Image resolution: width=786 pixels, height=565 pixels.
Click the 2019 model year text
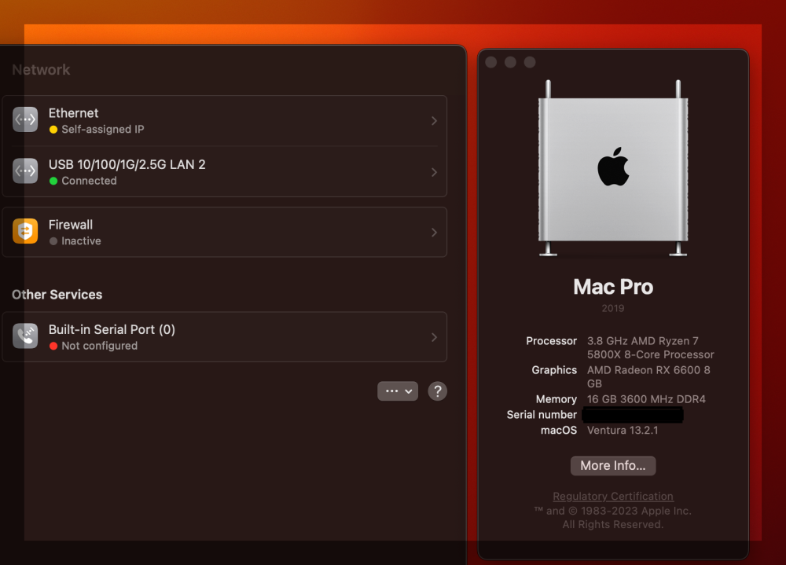(613, 308)
